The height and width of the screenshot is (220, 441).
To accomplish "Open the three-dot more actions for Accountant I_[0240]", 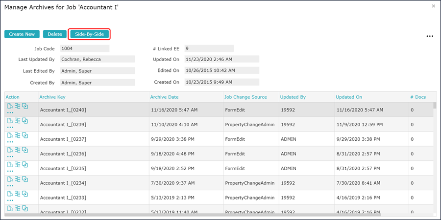I will pos(10,113).
